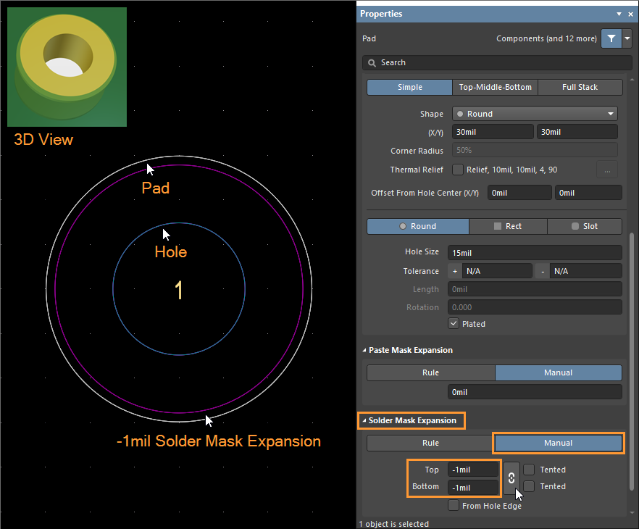Tick the Top Tented checkbox
This screenshot has height=529, width=639.
(530, 470)
